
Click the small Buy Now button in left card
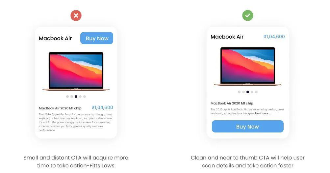pyautogui.click(x=97, y=38)
